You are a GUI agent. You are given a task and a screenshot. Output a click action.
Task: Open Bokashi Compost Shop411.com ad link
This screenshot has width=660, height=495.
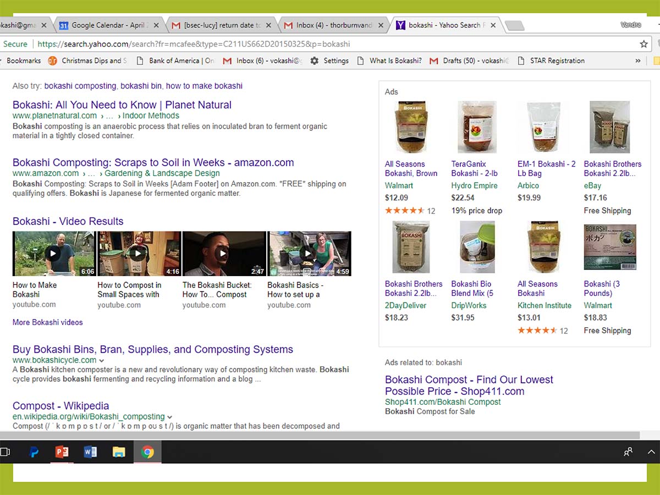(x=469, y=386)
